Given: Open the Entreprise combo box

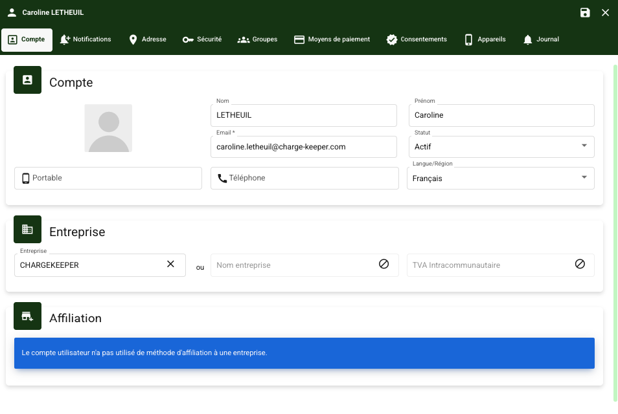Looking at the screenshot, I should tap(91, 265).
